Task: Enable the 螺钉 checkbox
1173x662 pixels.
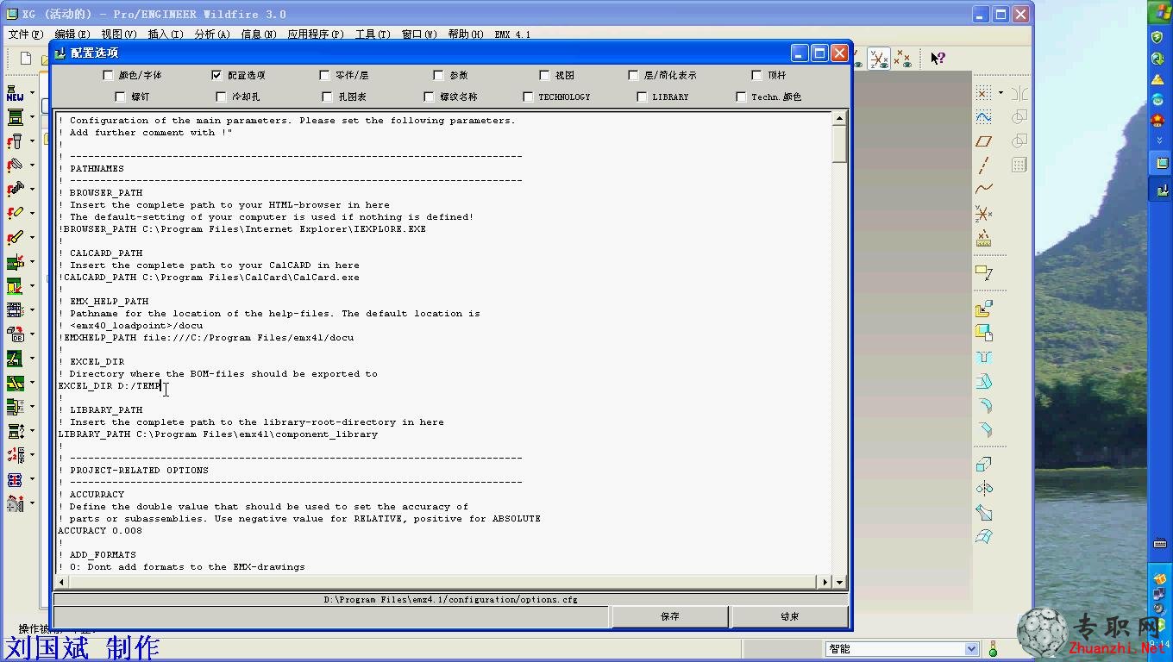Action: (x=120, y=97)
